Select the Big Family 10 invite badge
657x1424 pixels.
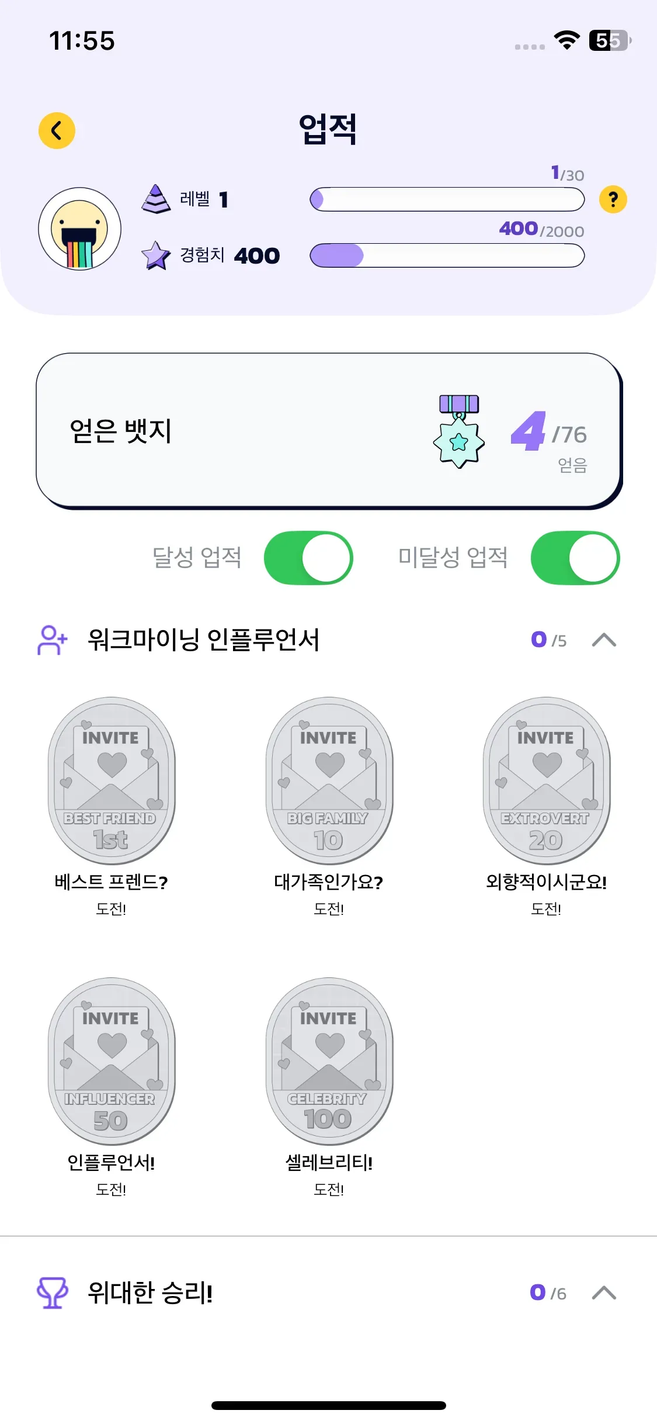[x=329, y=780]
